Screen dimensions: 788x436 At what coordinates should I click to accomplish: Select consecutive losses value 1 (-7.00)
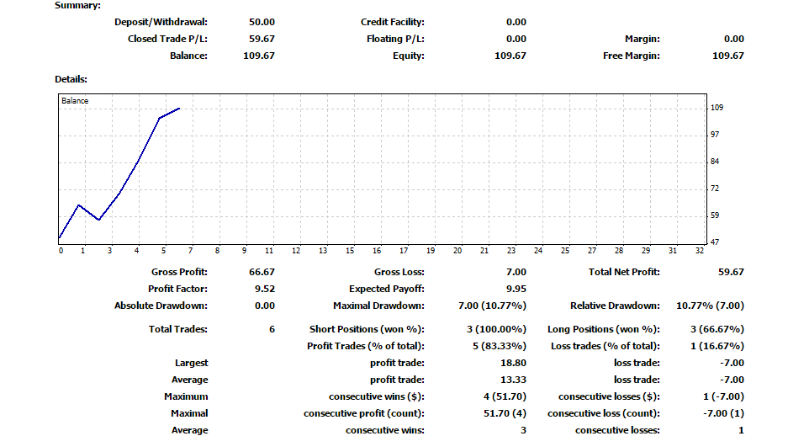(x=724, y=396)
